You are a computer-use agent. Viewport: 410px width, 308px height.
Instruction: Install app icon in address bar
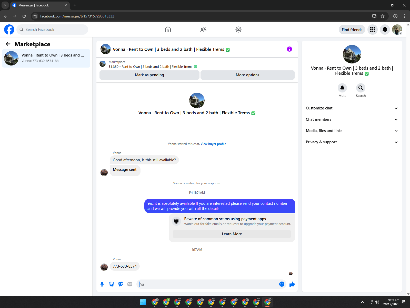(x=374, y=16)
